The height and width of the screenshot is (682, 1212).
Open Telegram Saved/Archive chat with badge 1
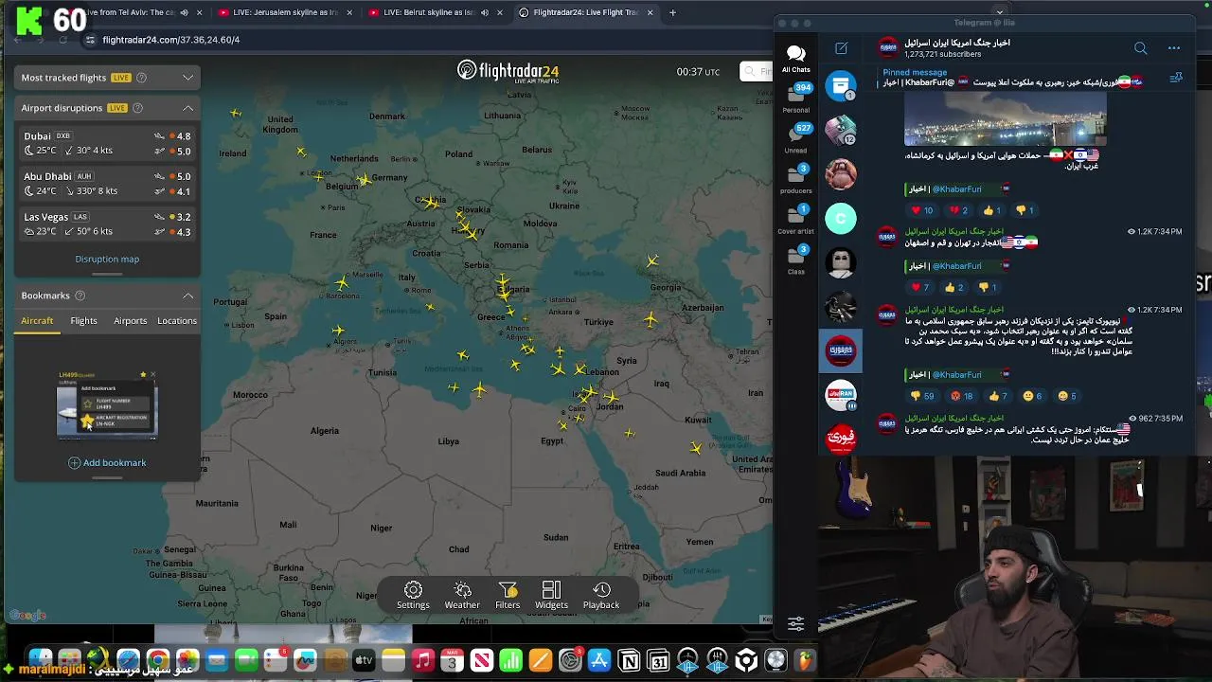841,86
